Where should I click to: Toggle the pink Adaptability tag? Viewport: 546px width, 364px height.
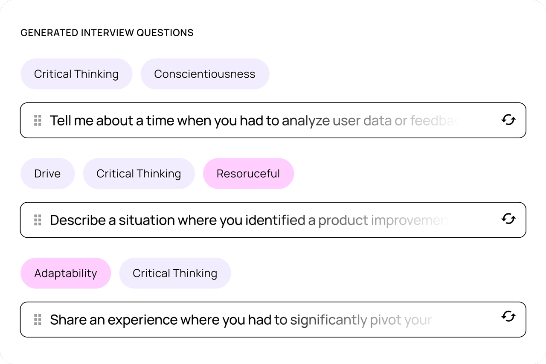tap(66, 273)
